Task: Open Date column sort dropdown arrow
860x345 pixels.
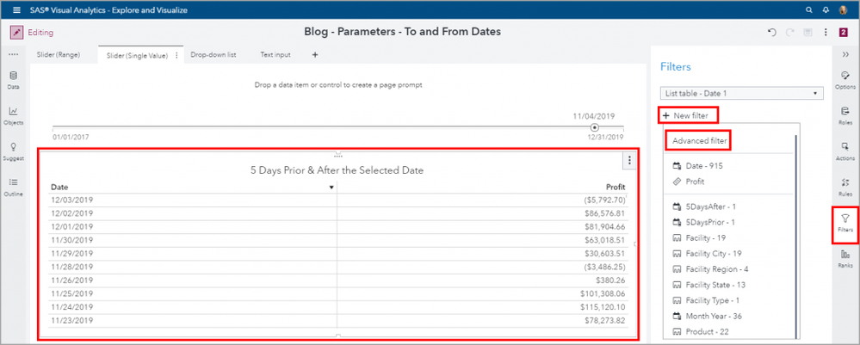Action: (331, 187)
